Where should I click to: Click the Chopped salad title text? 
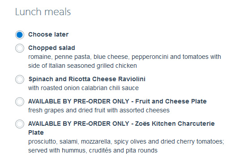coord(51,48)
